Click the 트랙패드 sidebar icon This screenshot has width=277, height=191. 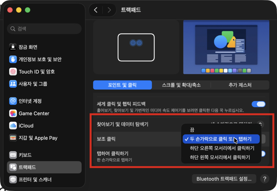(x=13, y=167)
